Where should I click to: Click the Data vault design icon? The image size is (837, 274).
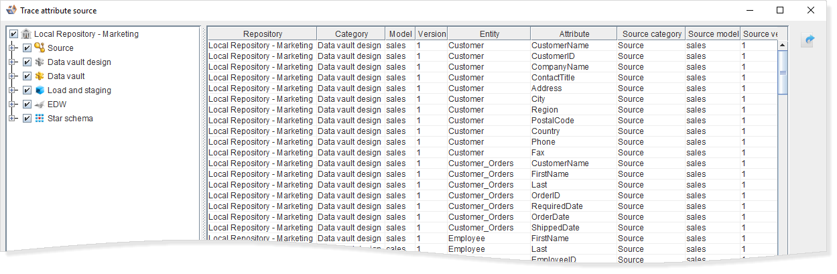point(40,62)
